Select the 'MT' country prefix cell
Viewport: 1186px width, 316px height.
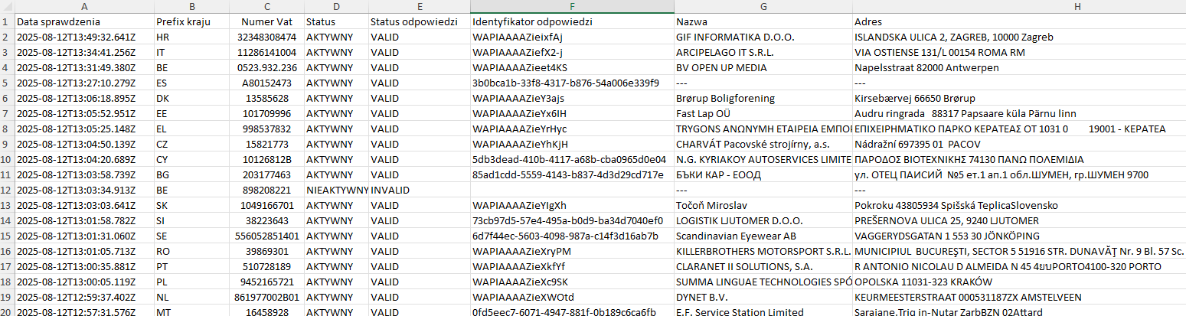[191, 311]
